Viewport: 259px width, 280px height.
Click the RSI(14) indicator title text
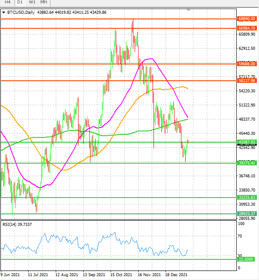(x=17, y=225)
